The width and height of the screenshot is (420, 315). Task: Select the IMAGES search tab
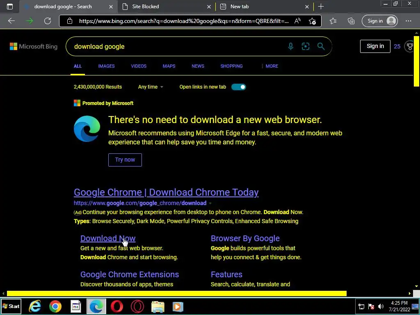pyautogui.click(x=106, y=66)
